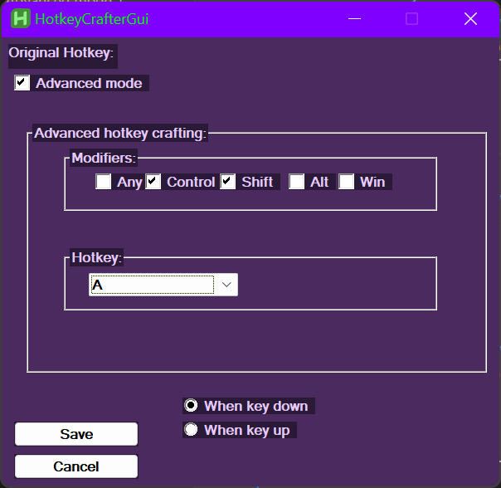Image resolution: width=501 pixels, height=488 pixels.
Task: Tick the Alt modifier checkbox
Action: click(x=297, y=182)
